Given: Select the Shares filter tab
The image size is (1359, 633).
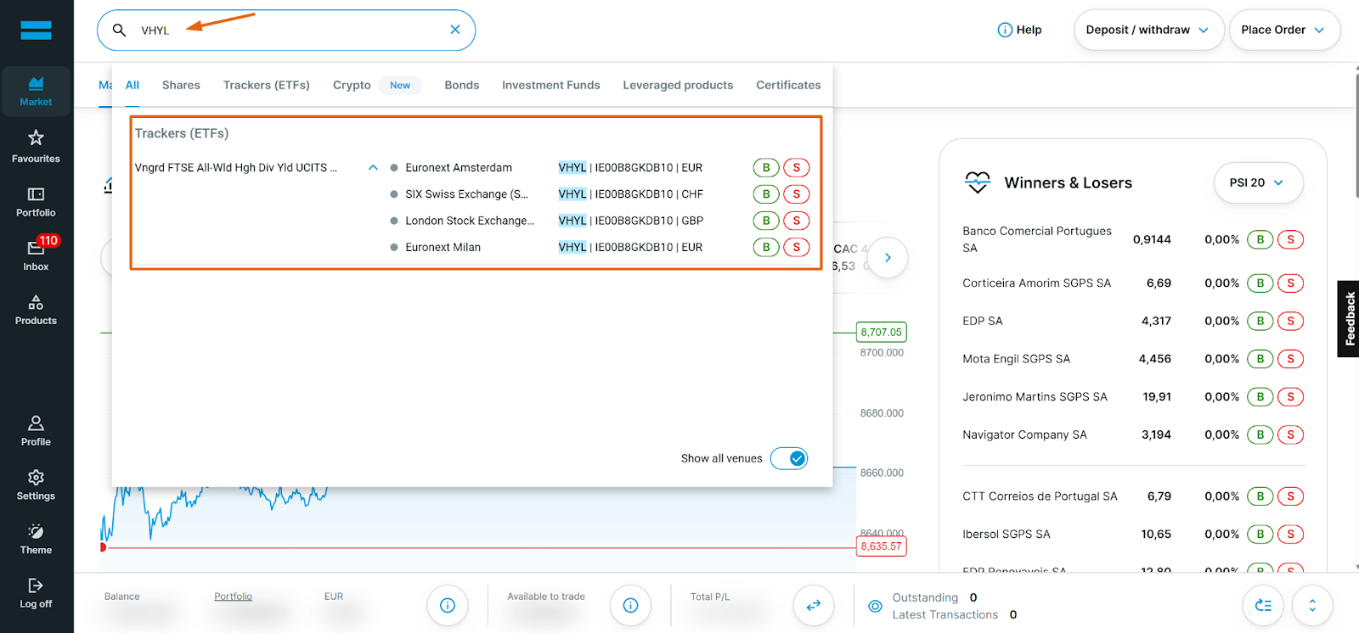Looking at the screenshot, I should (181, 86).
